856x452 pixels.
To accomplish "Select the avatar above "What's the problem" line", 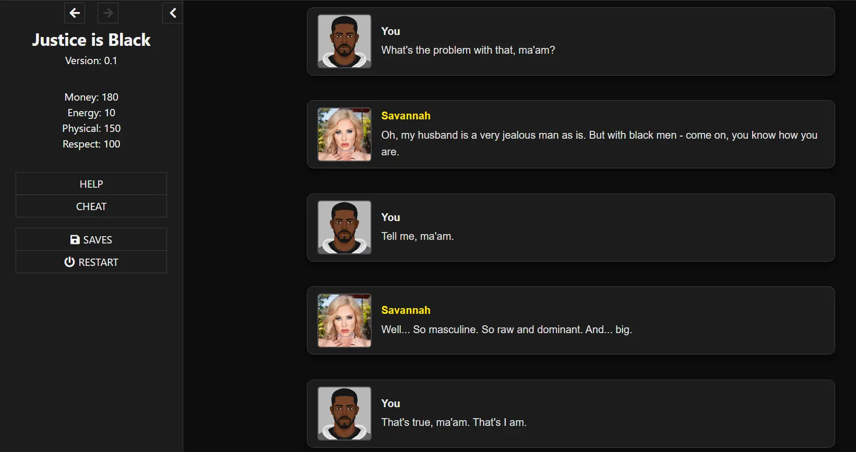I will point(344,41).
